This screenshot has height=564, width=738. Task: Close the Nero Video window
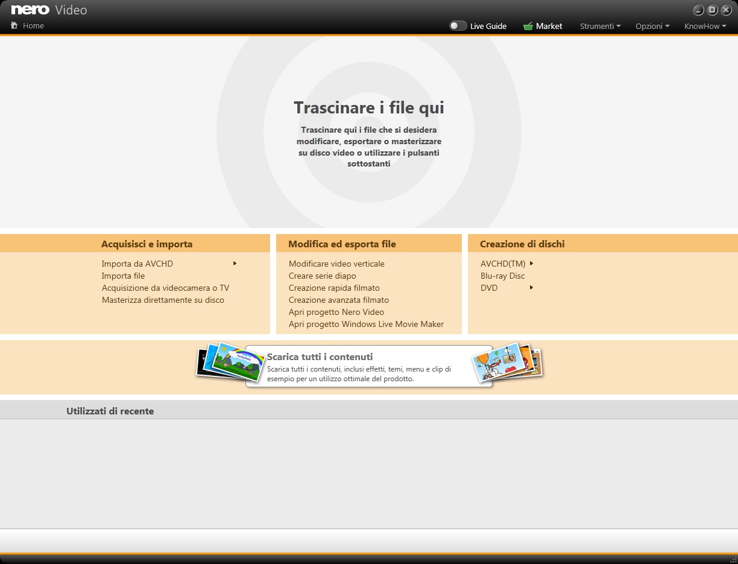tap(726, 10)
